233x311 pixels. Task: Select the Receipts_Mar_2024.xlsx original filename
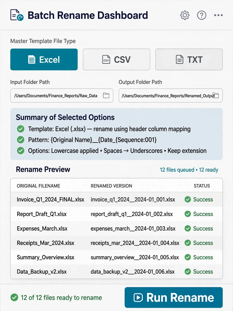46,243
